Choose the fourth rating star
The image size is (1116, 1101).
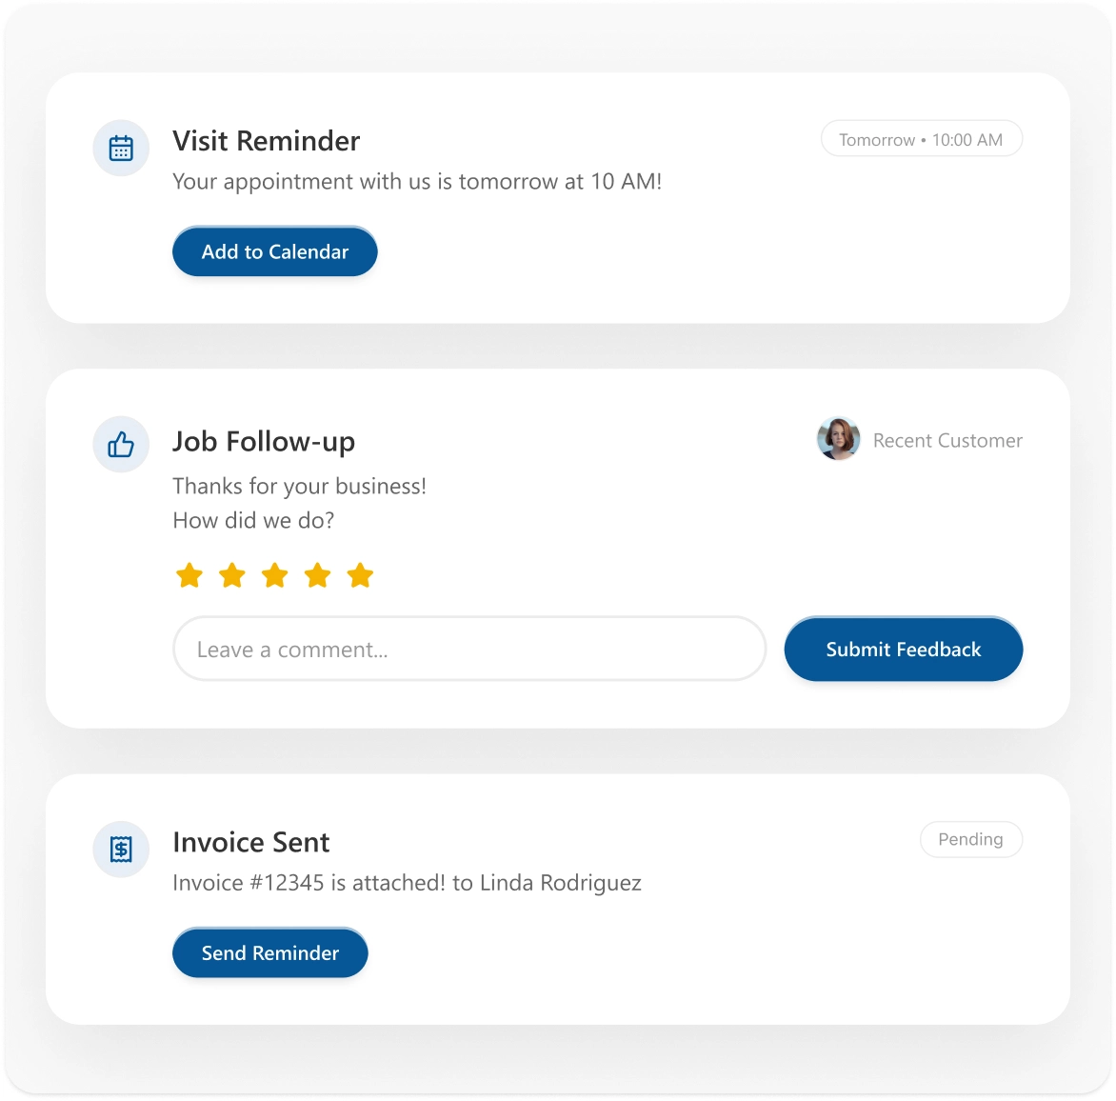click(x=318, y=575)
